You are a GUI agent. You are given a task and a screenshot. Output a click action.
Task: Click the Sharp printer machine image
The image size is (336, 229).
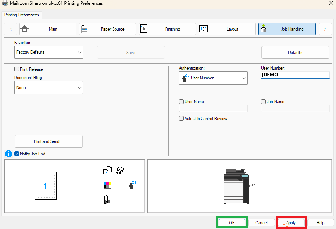tap(239, 186)
